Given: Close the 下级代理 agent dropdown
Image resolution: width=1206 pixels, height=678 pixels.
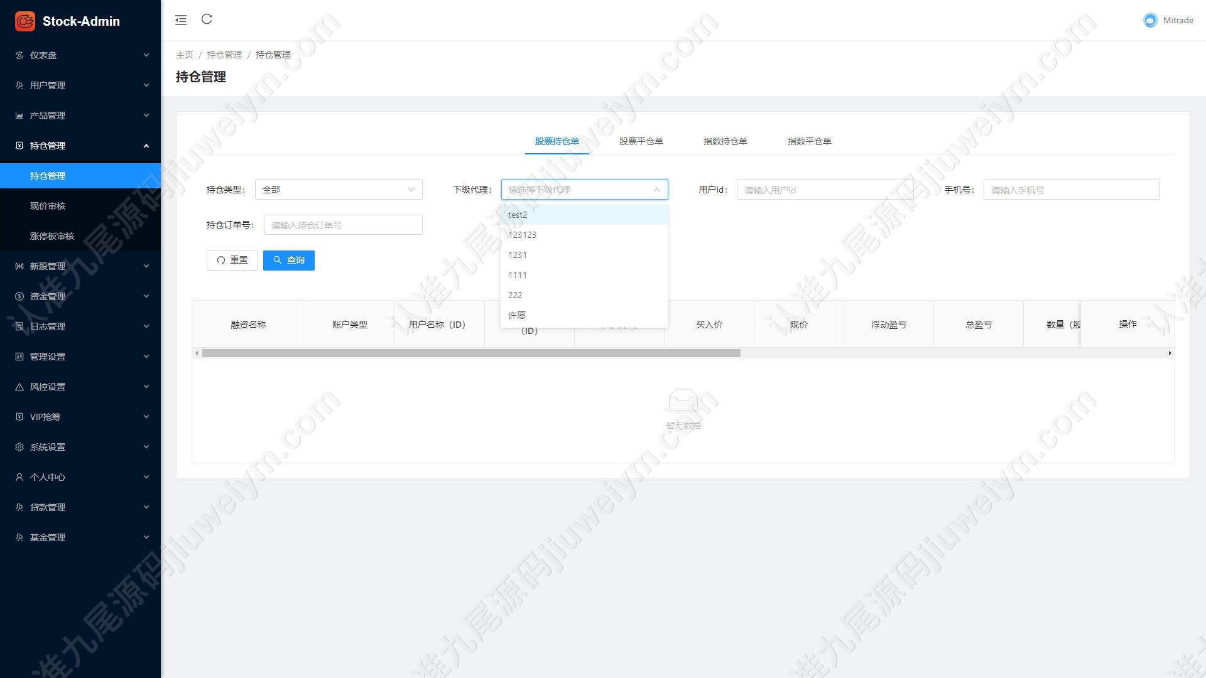Looking at the screenshot, I should coord(584,190).
